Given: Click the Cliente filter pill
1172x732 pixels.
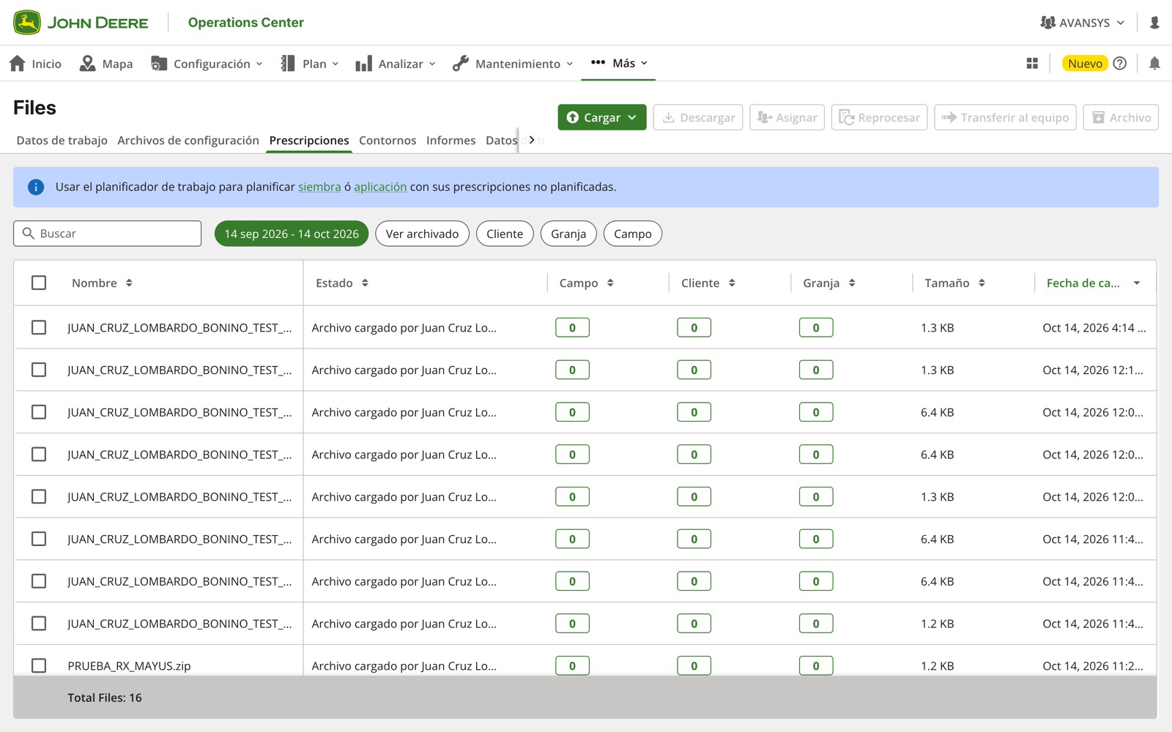Looking at the screenshot, I should coord(505,234).
